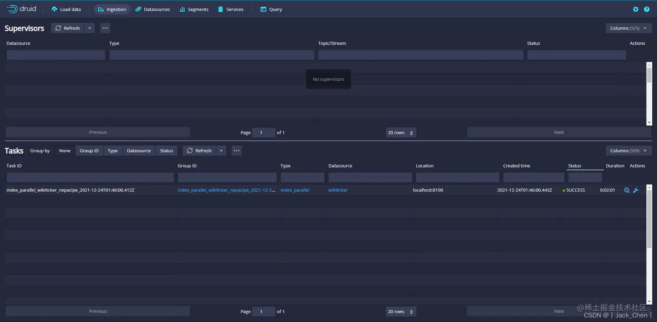Filter tasks by Task ID field
The height and width of the screenshot is (322, 657).
pyautogui.click(x=90, y=177)
